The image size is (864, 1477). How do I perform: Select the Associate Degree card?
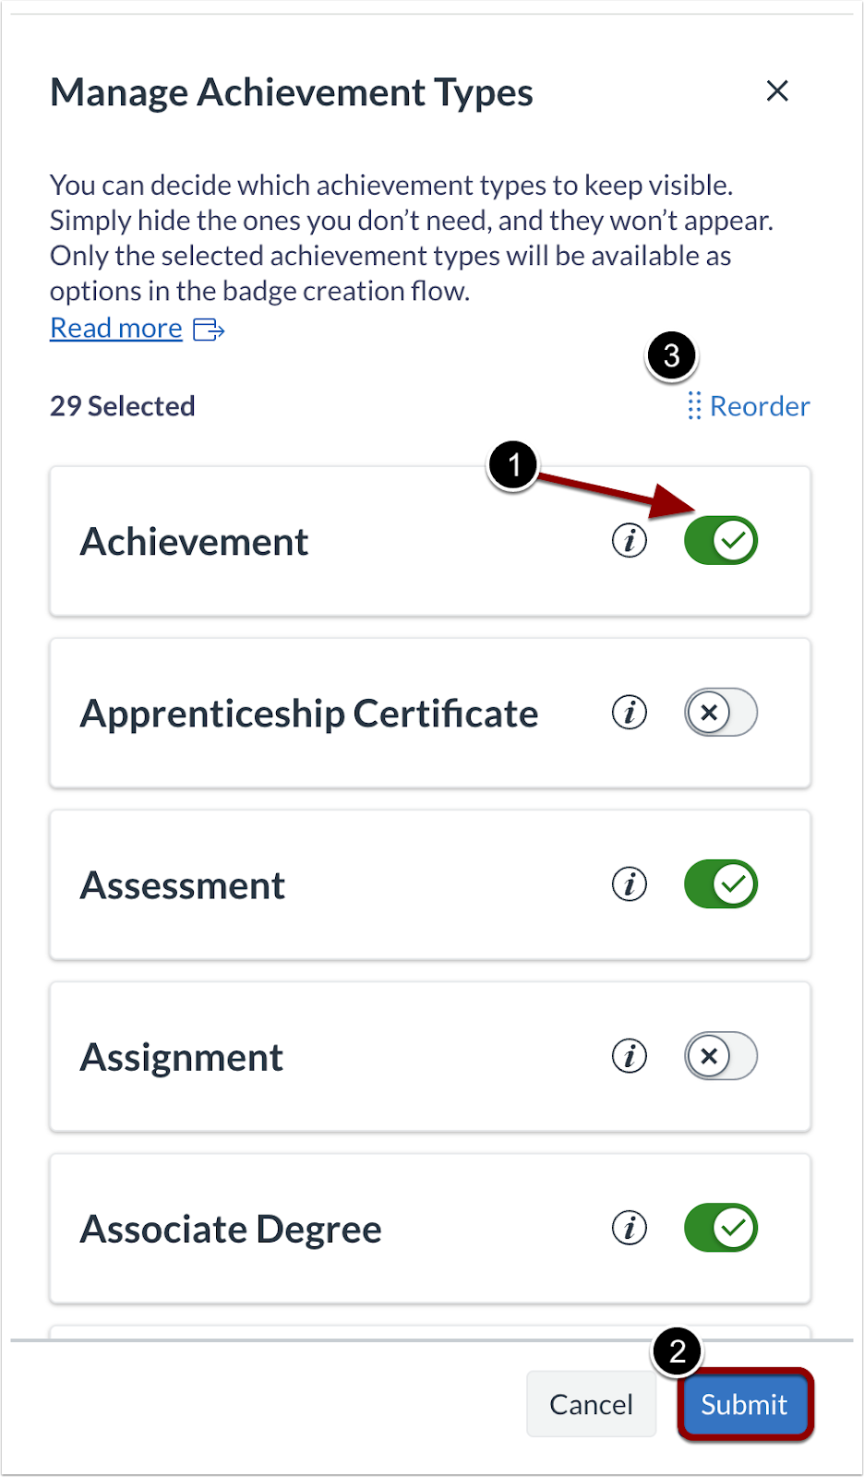pyautogui.click(x=323, y=1228)
